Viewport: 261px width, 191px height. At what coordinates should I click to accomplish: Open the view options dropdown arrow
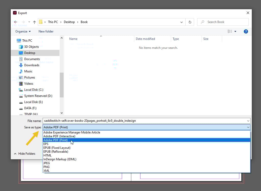tap(235, 31)
